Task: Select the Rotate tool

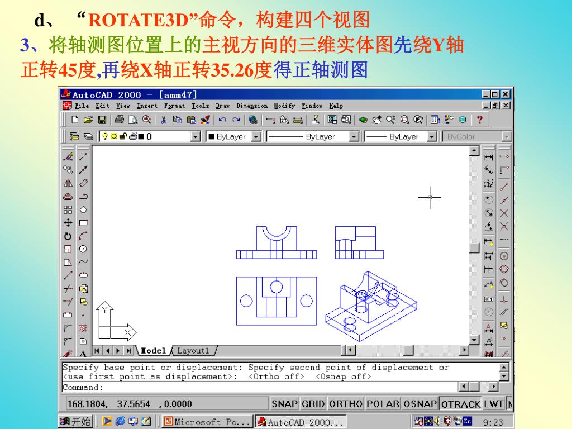Action: (x=68, y=236)
